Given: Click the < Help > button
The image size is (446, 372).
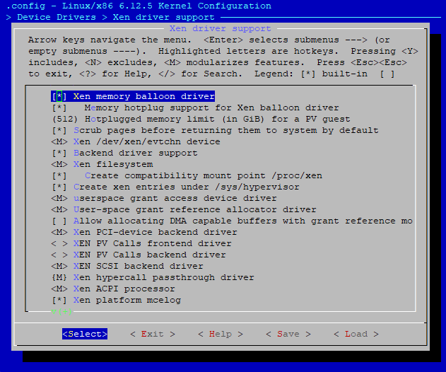Looking at the screenshot, I should point(221,334).
